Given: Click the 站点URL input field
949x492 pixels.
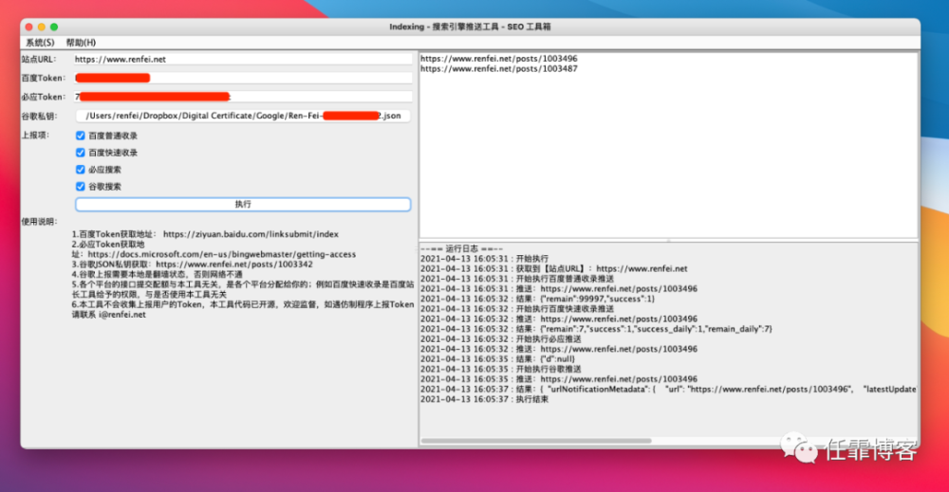Looking at the screenshot, I should click(243, 59).
